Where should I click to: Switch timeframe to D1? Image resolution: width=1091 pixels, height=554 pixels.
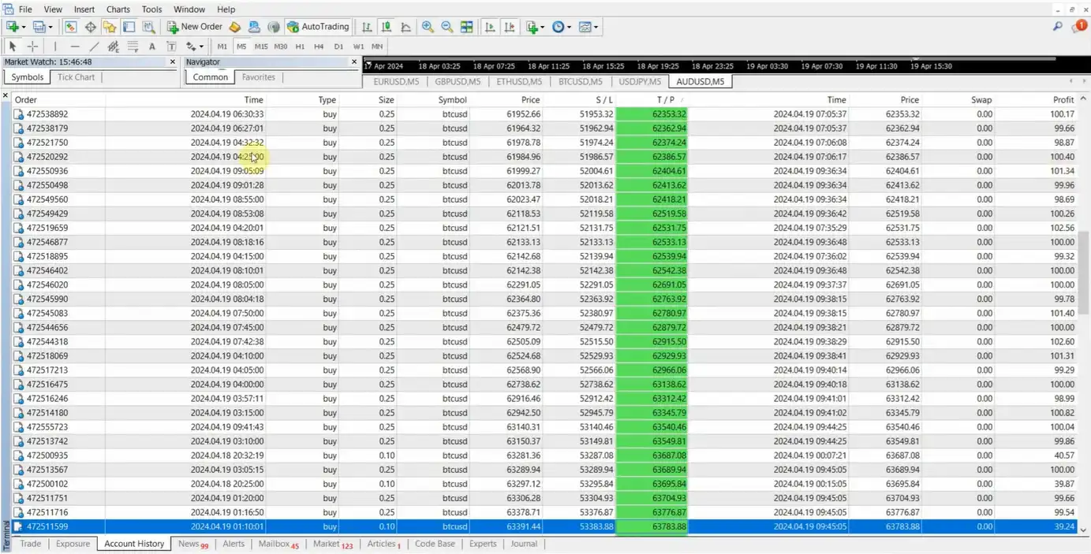[338, 46]
